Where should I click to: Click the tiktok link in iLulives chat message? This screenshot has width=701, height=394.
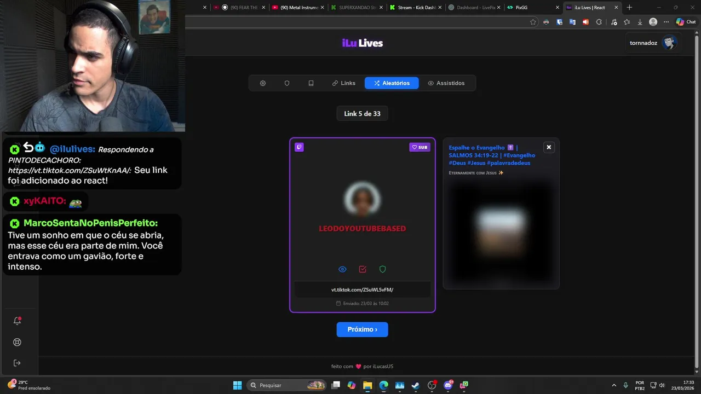point(70,170)
